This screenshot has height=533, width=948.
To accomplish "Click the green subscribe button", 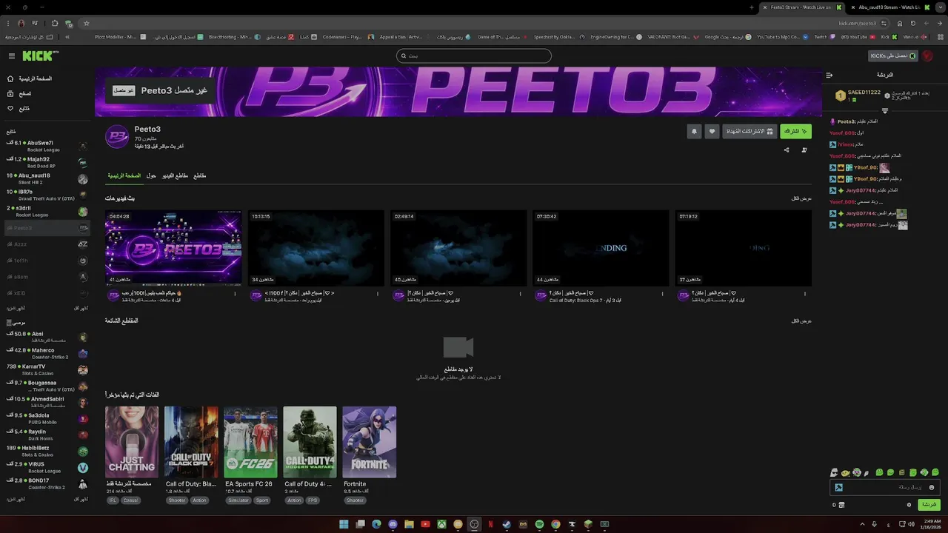I will [795, 131].
